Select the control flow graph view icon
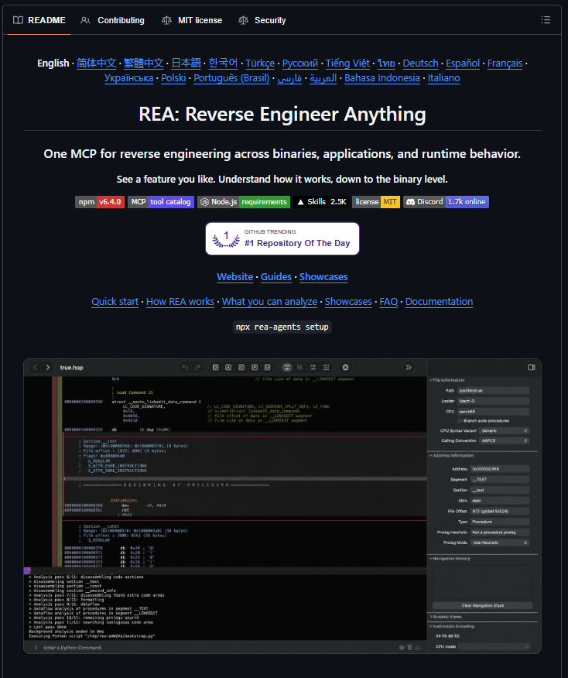 pos(300,368)
